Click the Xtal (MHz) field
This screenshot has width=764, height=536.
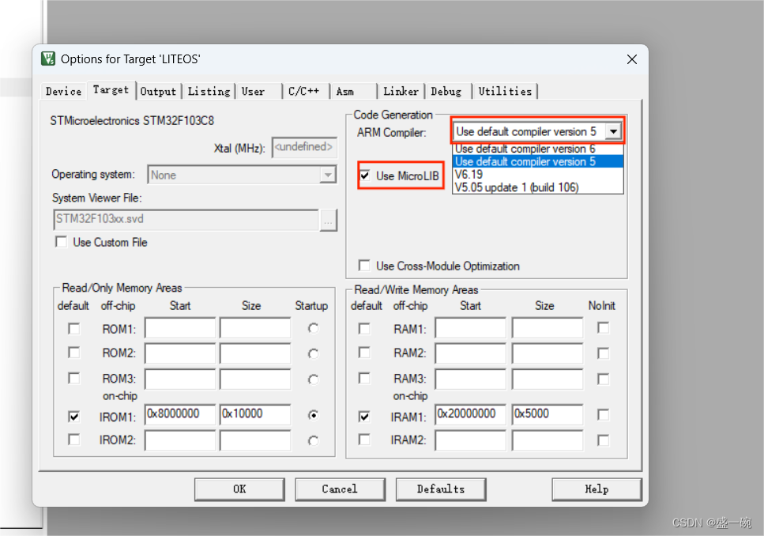[304, 147]
